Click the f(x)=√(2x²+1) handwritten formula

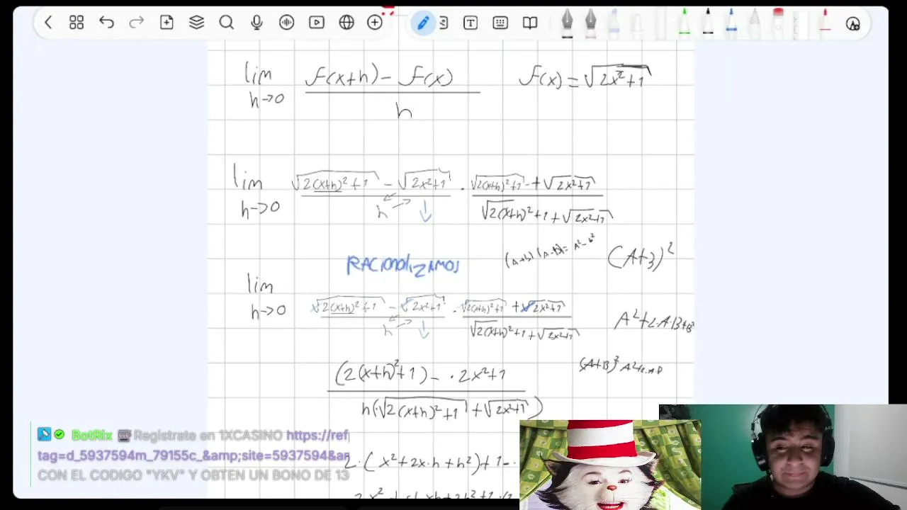pos(585,76)
